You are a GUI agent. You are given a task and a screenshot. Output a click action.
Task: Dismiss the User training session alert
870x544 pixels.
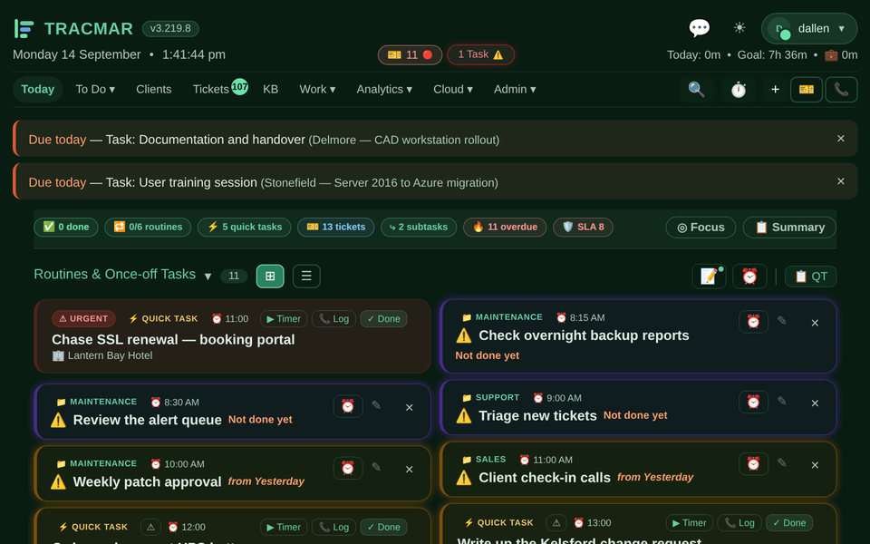(841, 181)
